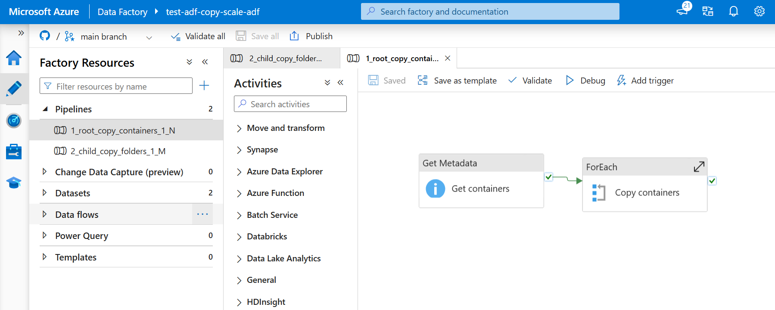Open the Learning center graduation cap icon

14,183
